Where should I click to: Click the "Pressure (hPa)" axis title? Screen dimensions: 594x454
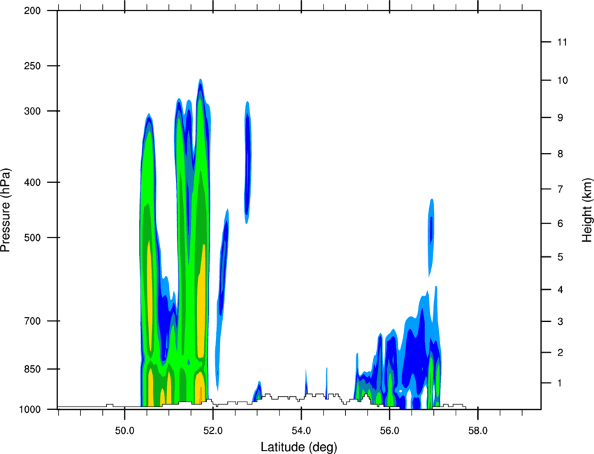pos(6,210)
